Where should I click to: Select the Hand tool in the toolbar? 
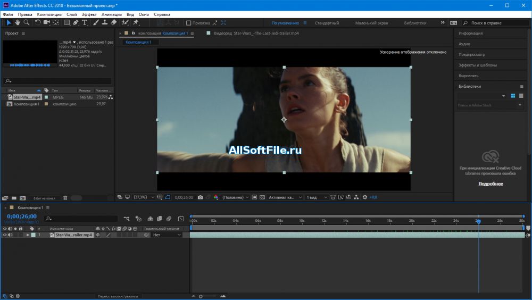(18, 23)
